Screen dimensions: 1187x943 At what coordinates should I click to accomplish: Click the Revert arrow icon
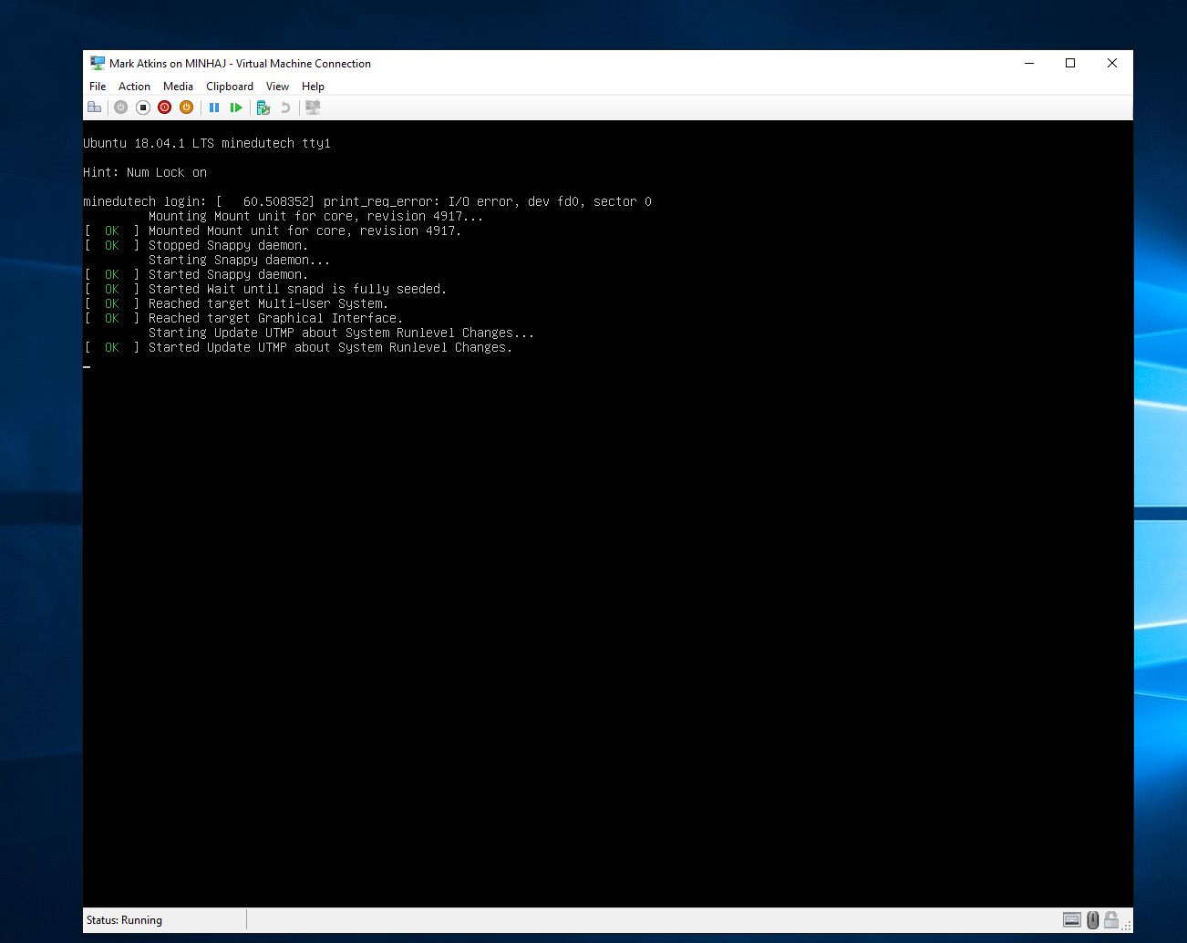tap(285, 108)
